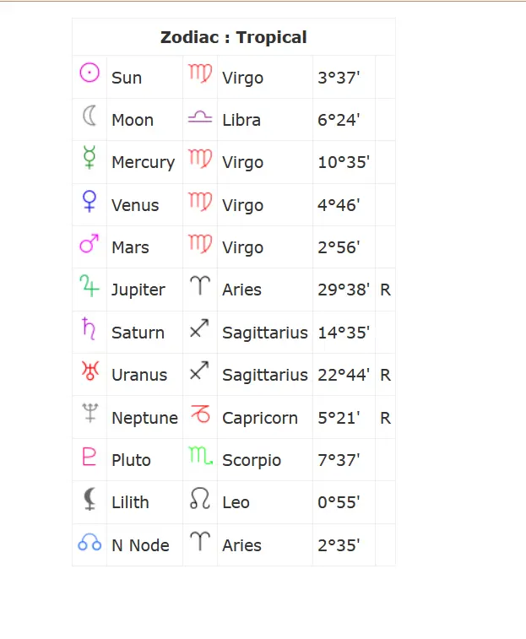Click the green Jupiter glyph
The image size is (526, 639).
pyautogui.click(x=89, y=285)
